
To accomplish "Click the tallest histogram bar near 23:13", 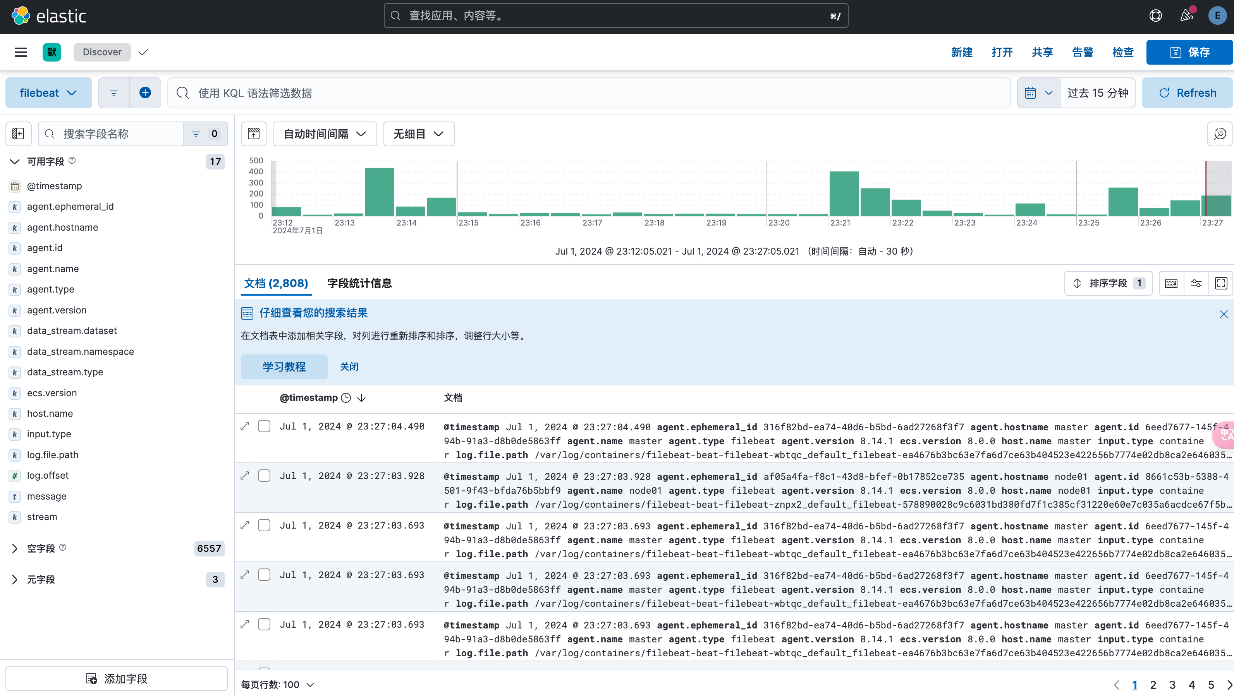I will click(380, 192).
